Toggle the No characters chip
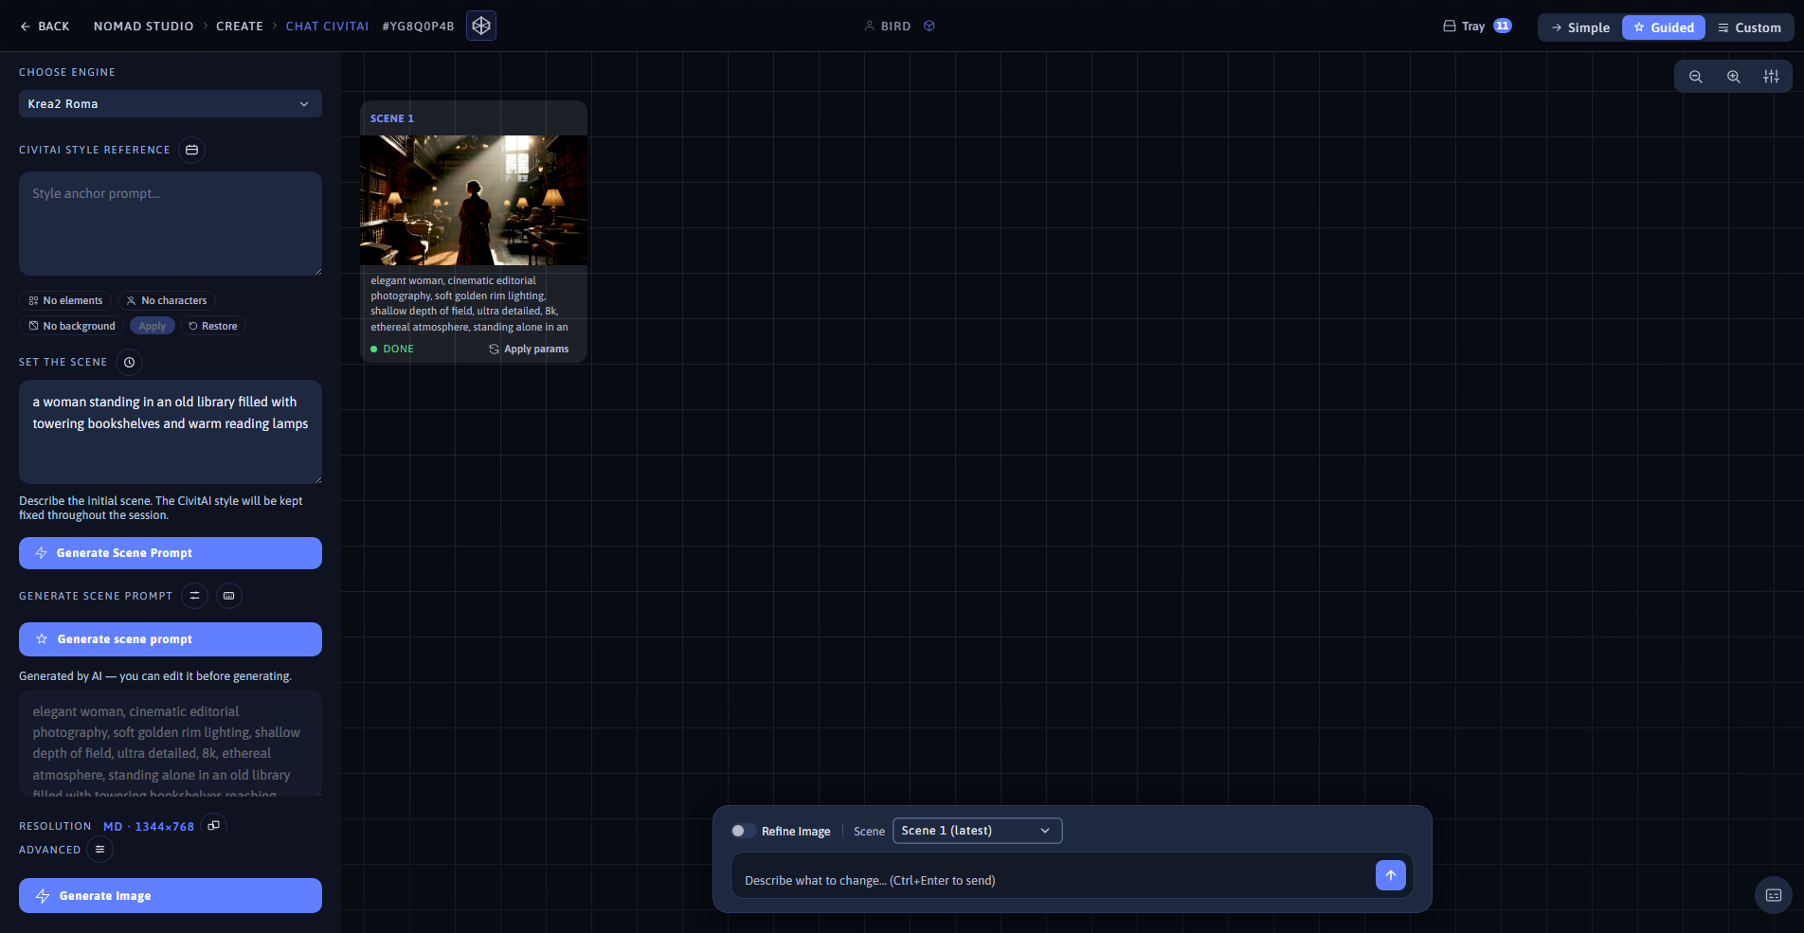This screenshot has width=1804, height=933. coord(167,300)
